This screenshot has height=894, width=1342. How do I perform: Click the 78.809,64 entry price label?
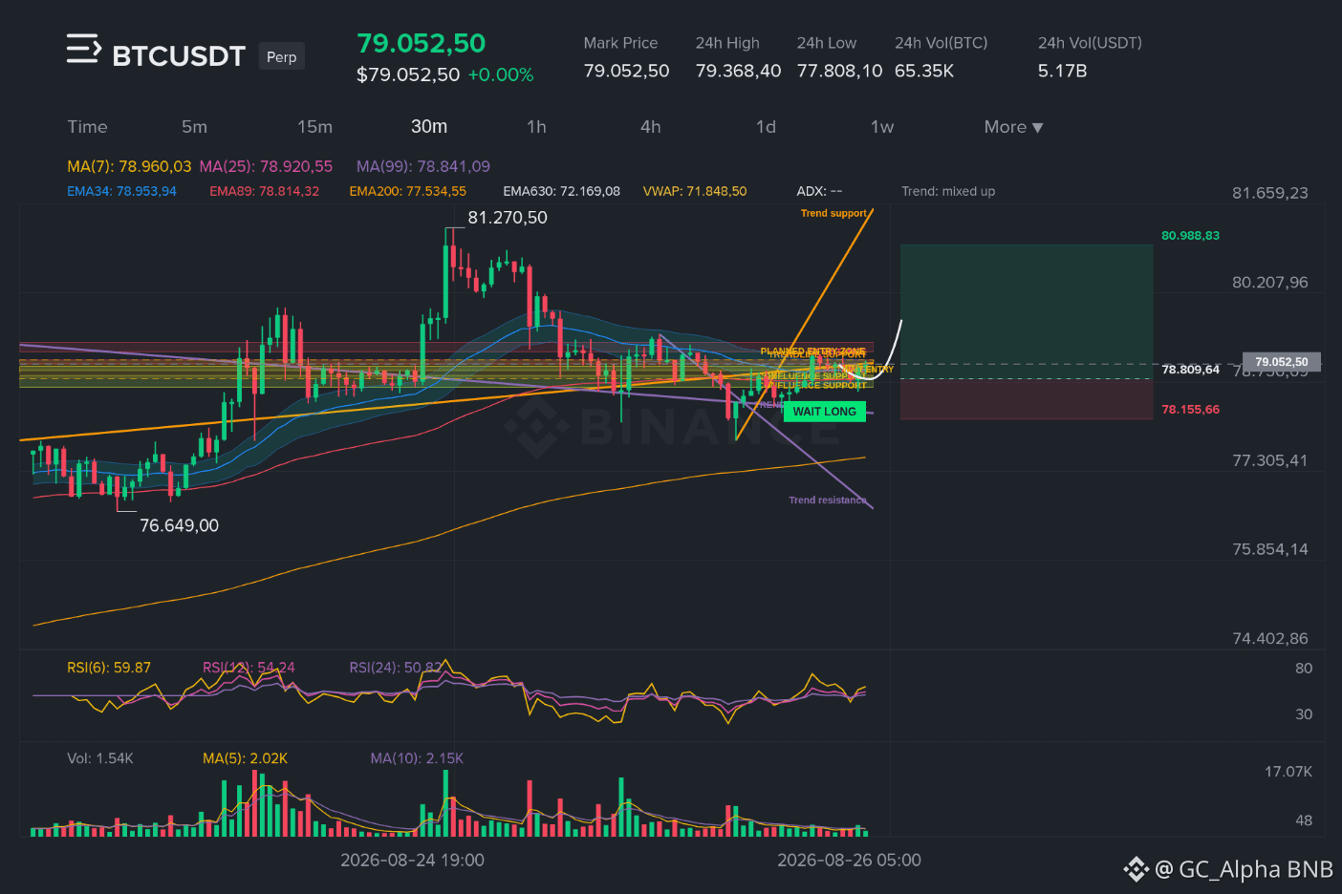click(x=1191, y=370)
